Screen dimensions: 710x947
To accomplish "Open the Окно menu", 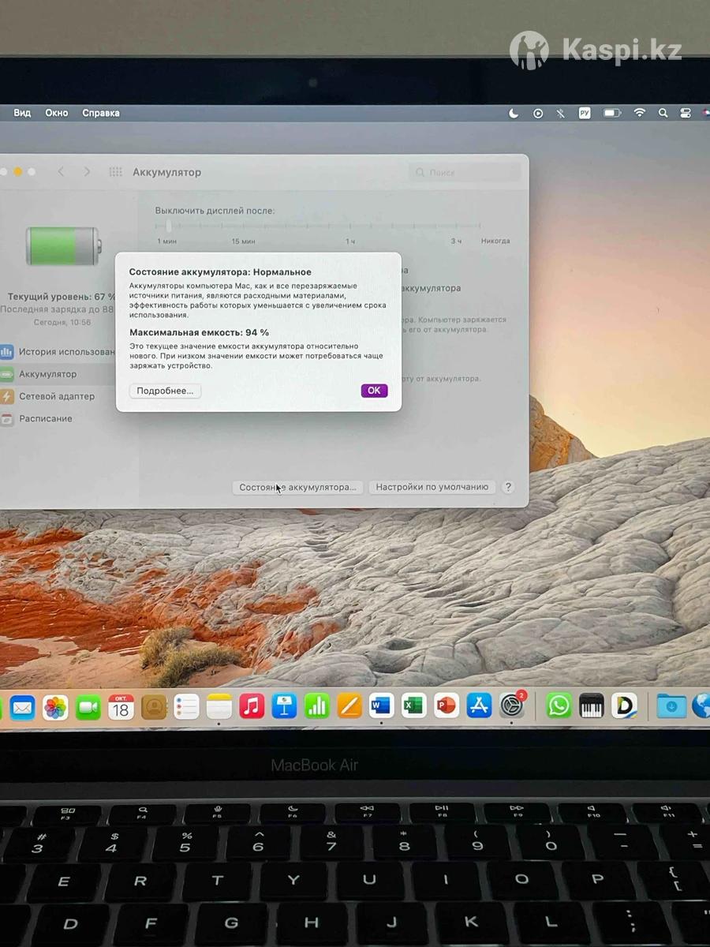I will (x=56, y=113).
